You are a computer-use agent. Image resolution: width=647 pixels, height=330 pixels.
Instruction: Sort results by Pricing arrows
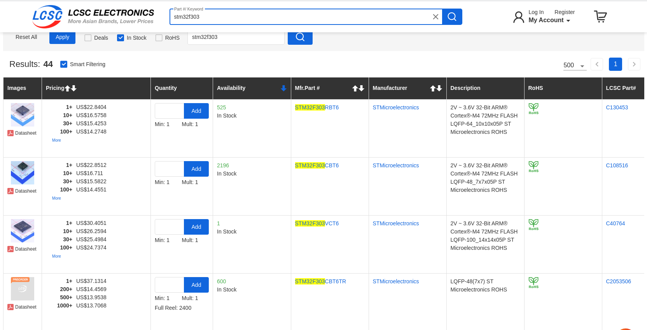click(x=71, y=88)
